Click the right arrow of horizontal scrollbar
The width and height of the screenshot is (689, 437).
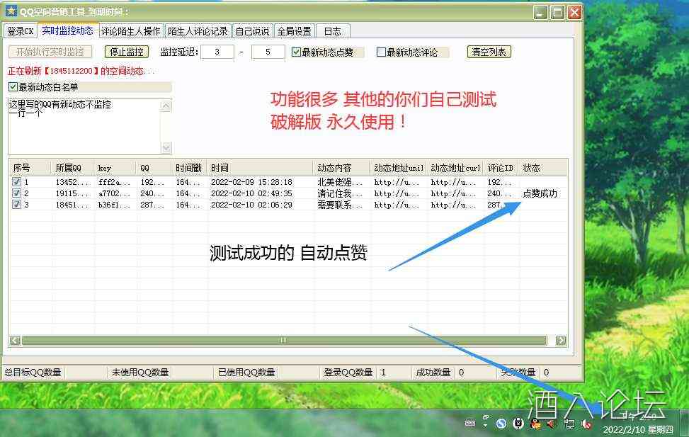click(x=561, y=341)
